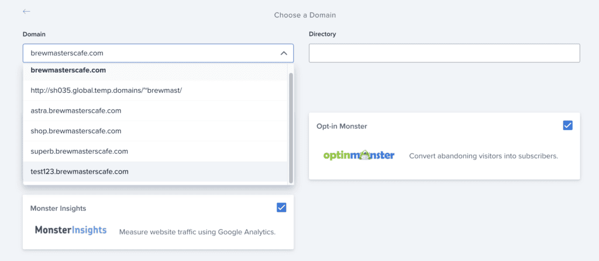
Task: Click the 'Directory' field label
Action: click(322, 34)
